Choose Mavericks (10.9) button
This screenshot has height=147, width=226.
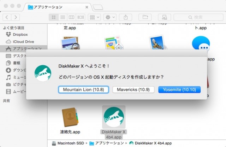tap(133, 90)
